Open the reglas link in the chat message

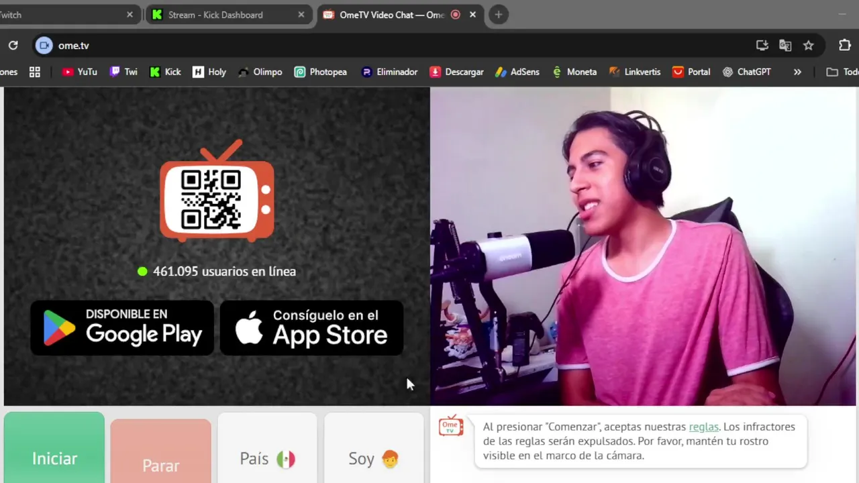(703, 427)
